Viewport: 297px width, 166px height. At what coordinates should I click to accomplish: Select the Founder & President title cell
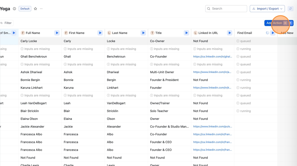click(169, 80)
